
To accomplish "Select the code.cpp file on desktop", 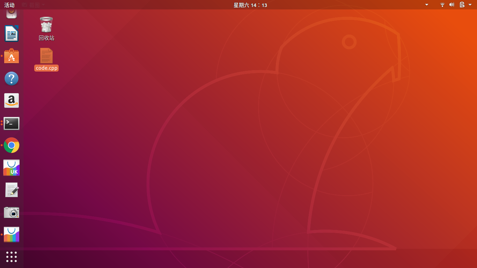I will [x=46, y=60].
